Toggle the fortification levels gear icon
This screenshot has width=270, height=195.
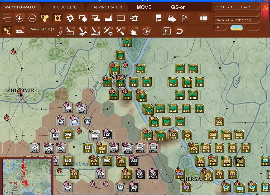coord(70,18)
